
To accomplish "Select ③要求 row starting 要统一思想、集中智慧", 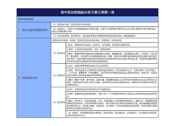I will (x=112, y=82).
